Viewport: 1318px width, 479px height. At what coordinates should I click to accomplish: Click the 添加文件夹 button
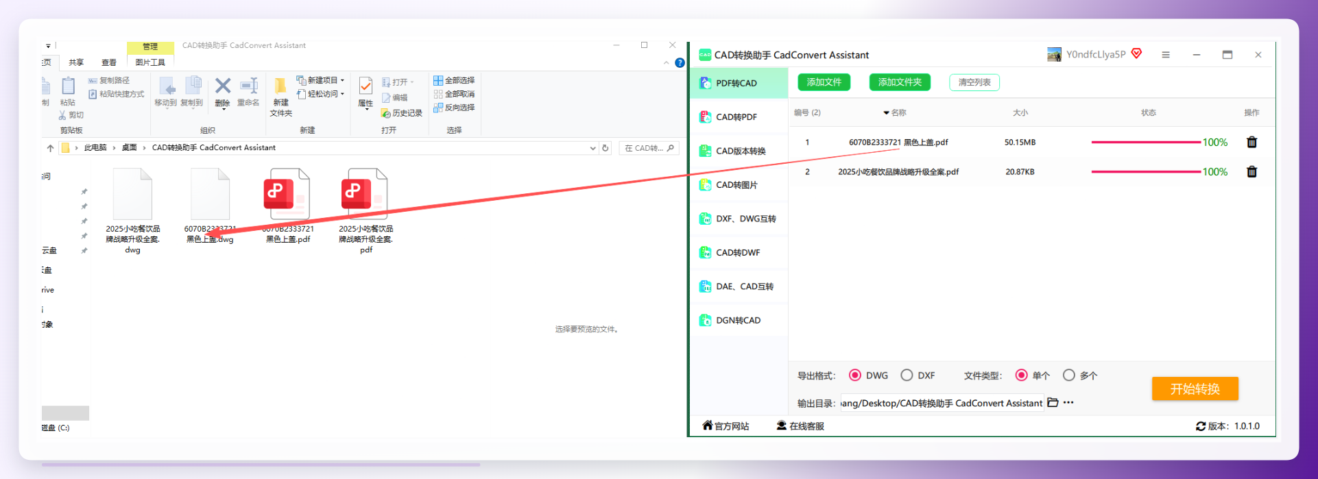coord(900,82)
